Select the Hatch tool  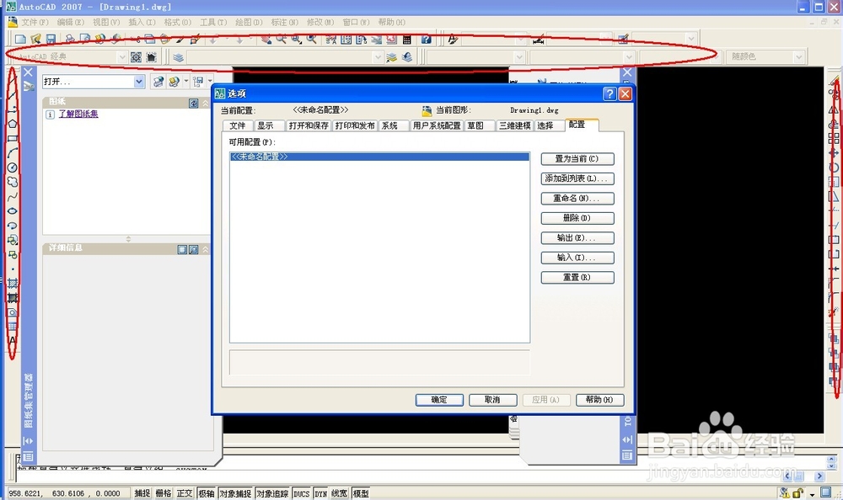(13, 283)
